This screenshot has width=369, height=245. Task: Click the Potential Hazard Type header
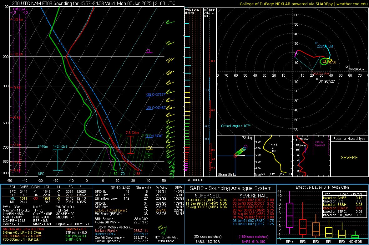pos(349,139)
